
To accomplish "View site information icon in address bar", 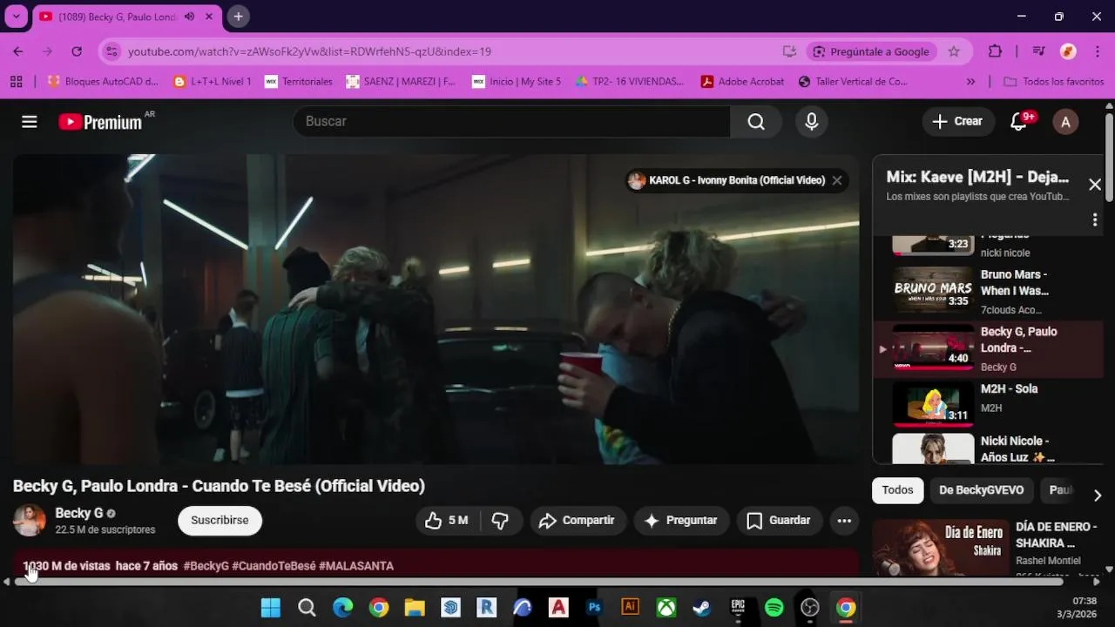I will click(x=111, y=51).
